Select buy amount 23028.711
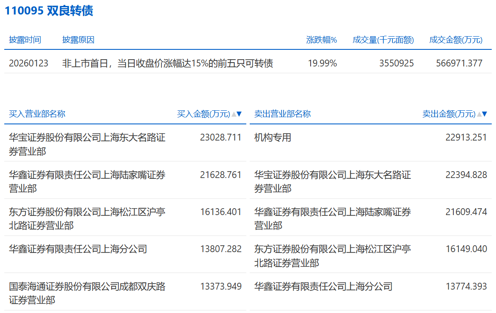 tap(221, 138)
